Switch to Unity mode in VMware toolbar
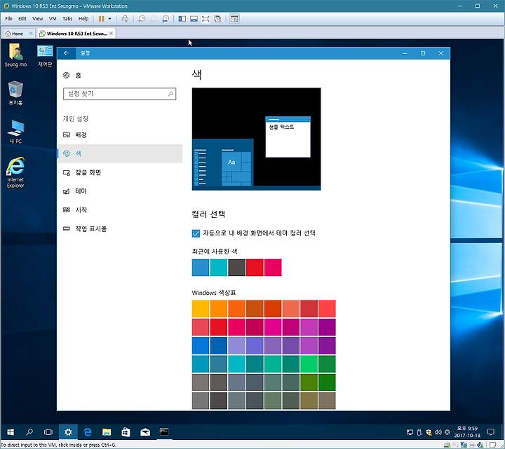 pyautogui.click(x=217, y=19)
